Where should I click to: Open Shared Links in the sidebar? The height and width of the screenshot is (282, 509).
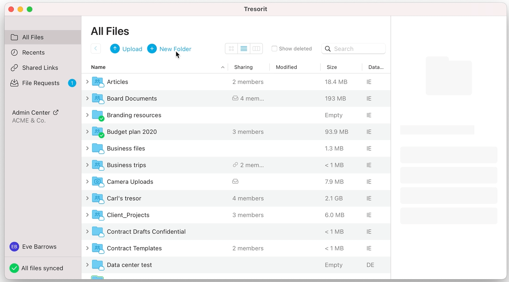click(40, 68)
